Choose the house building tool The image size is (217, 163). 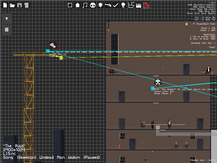[78, 5]
